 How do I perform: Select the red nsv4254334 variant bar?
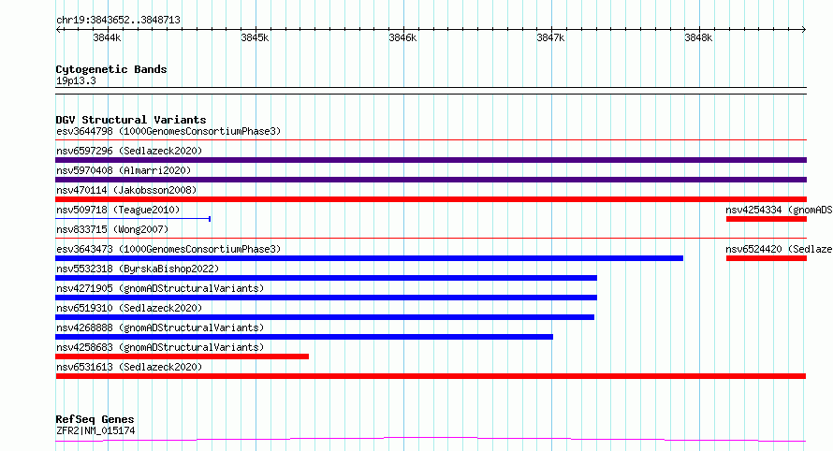point(766,219)
